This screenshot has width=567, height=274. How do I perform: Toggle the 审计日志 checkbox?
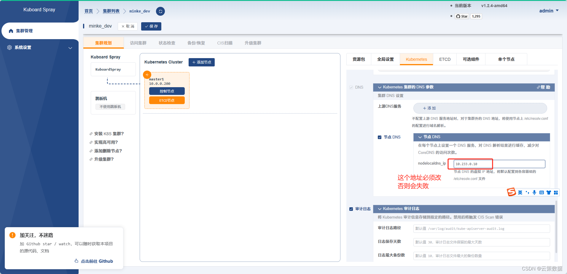coord(351,209)
